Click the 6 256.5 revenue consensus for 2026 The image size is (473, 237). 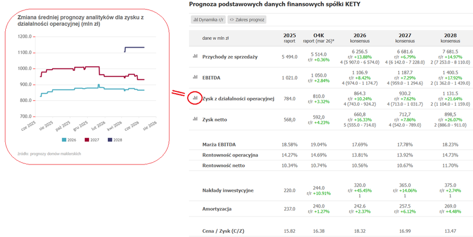pyautogui.click(x=359, y=52)
